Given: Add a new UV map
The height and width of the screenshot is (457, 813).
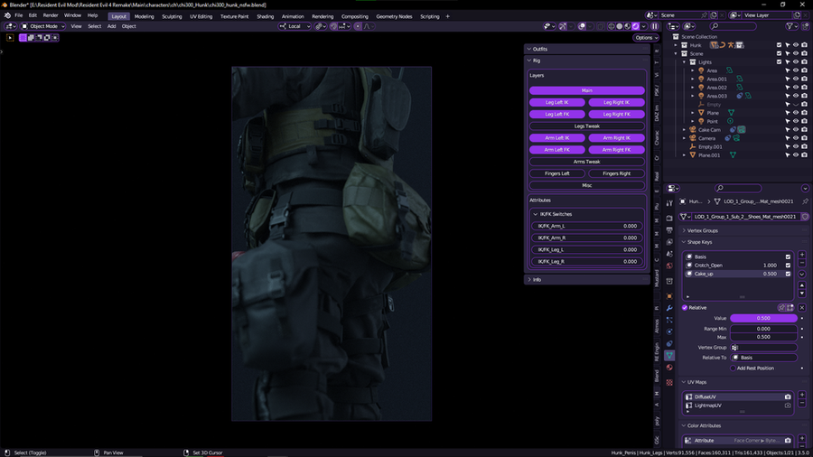Looking at the screenshot, I should coord(801,395).
